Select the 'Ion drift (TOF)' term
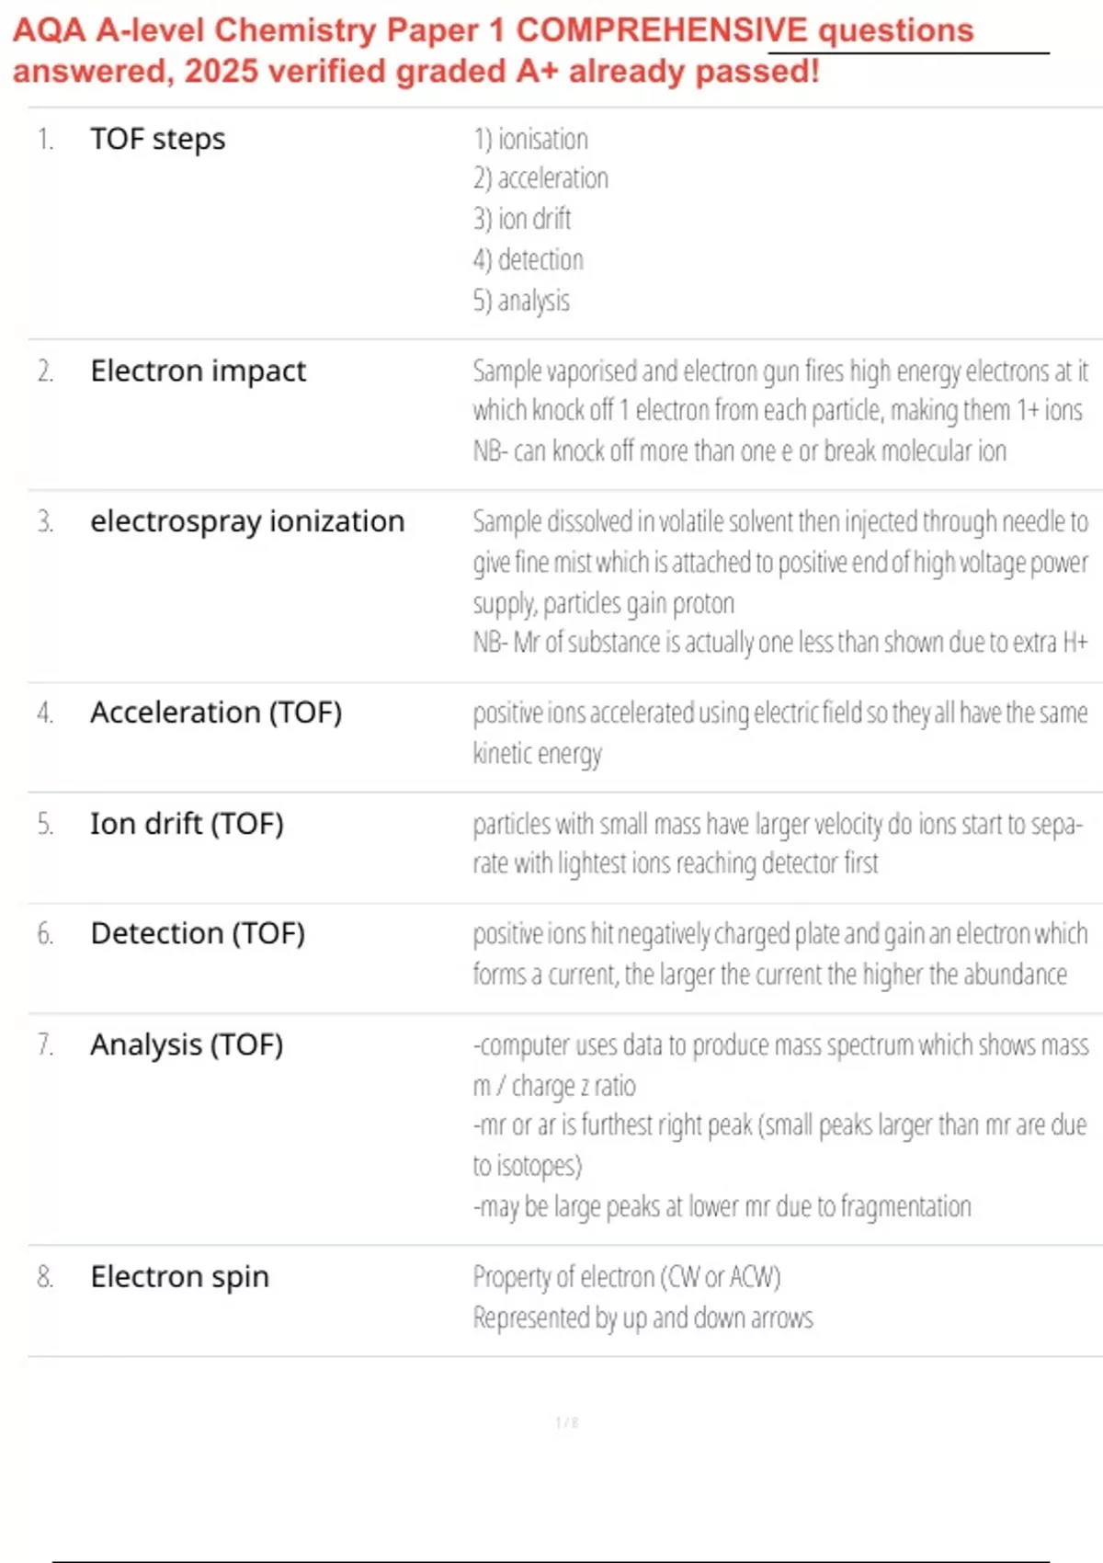Viewport: 1103px width, 1563px height. coord(187,824)
